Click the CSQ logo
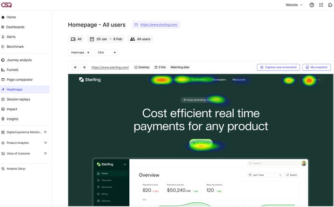 point(7,5)
